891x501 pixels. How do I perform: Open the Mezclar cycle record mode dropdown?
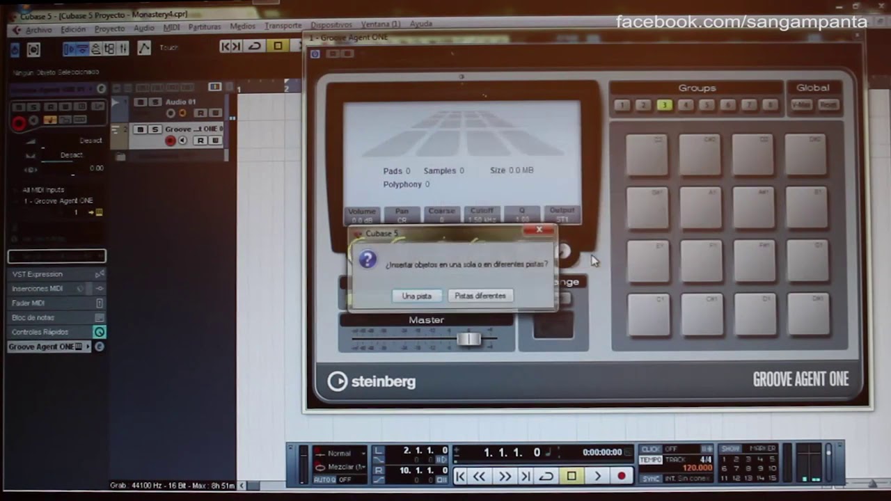coord(340,466)
